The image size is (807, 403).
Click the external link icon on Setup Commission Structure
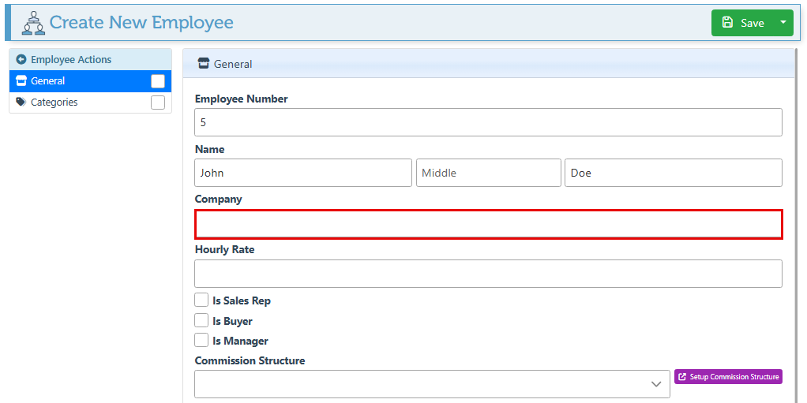(x=682, y=377)
